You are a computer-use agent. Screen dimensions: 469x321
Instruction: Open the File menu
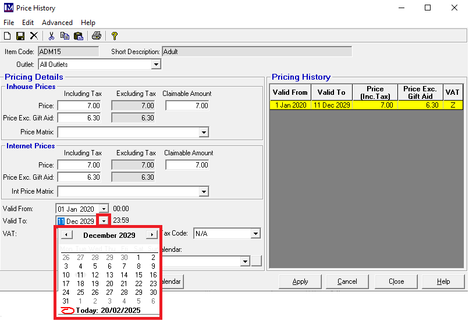point(9,23)
